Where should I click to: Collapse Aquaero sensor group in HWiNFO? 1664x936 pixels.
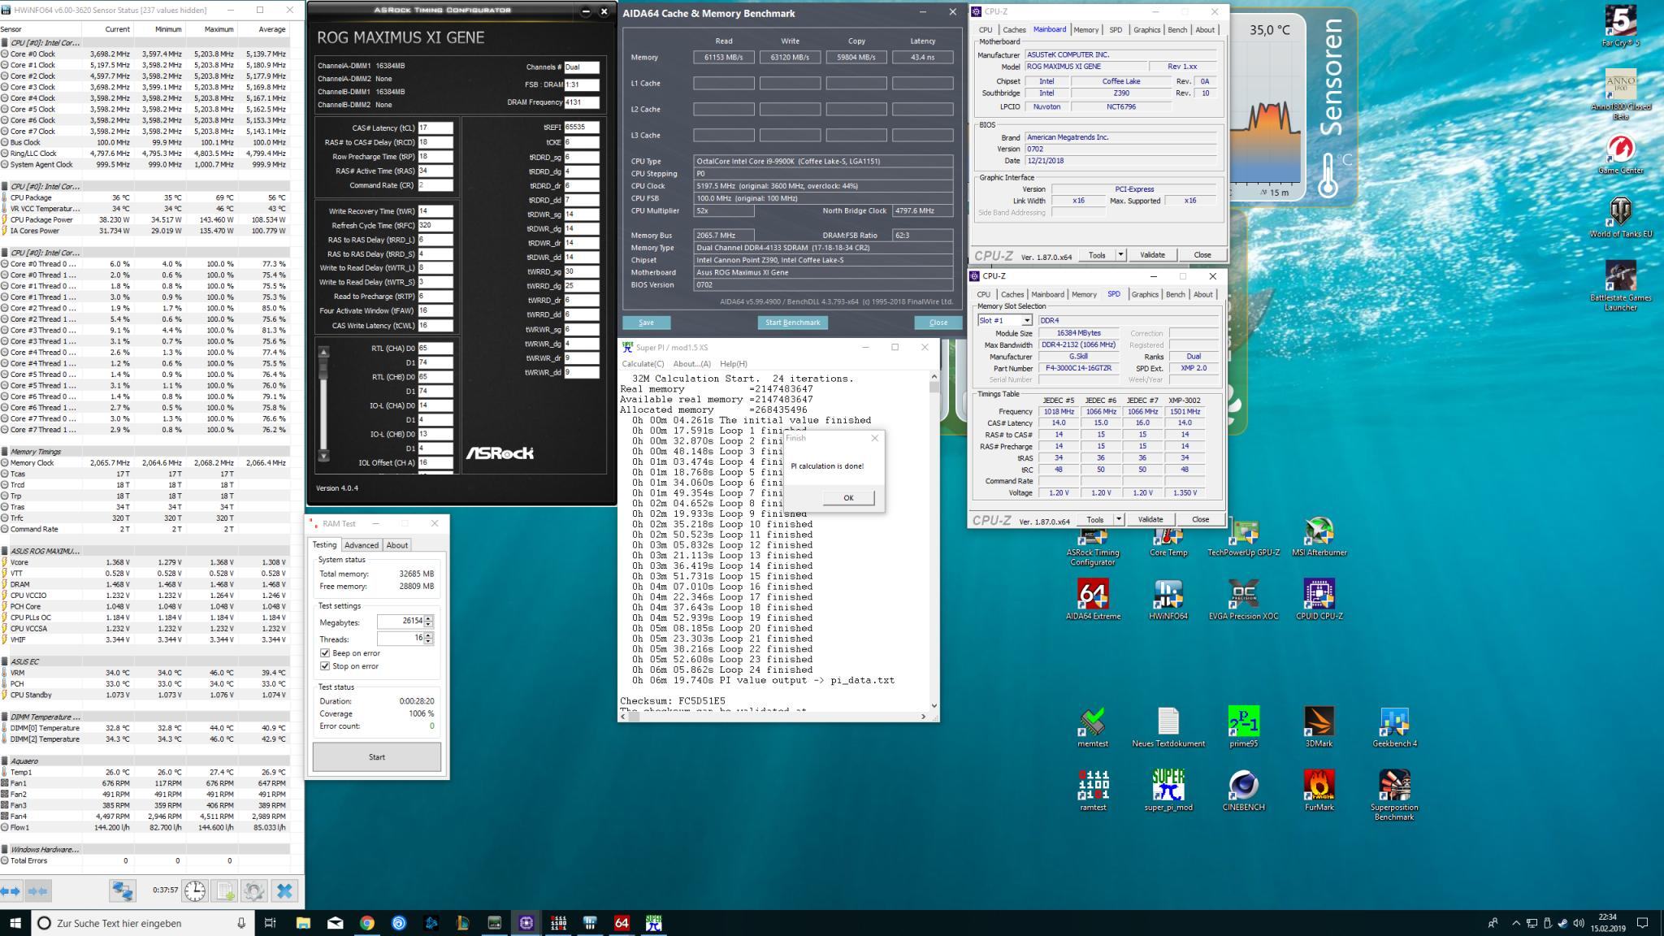pyautogui.click(x=5, y=761)
